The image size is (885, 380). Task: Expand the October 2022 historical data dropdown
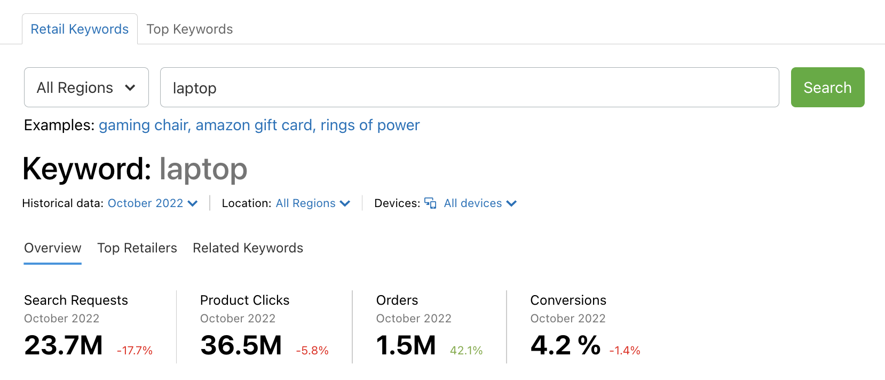(x=153, y=203)
